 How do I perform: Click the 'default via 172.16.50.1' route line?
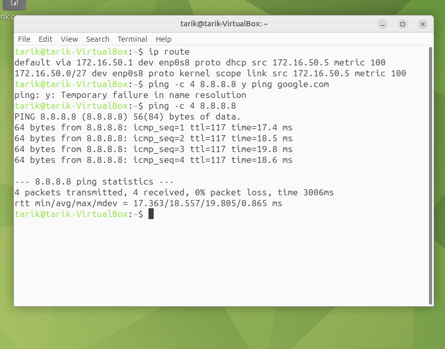coord(200,62)
